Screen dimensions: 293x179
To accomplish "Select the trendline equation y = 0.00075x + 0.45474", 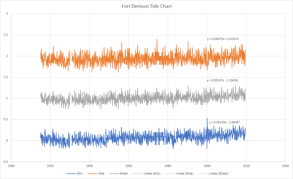I will (222, 39).
